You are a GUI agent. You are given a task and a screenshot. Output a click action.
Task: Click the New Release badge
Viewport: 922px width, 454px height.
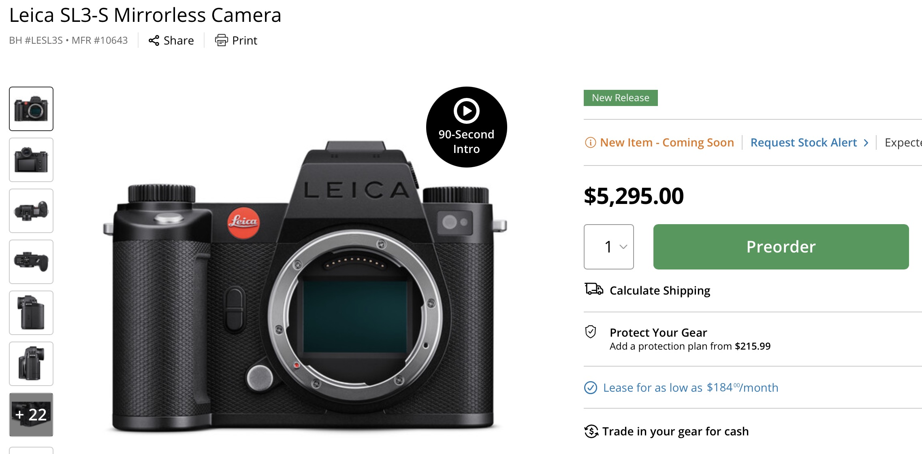pos(620,98)
